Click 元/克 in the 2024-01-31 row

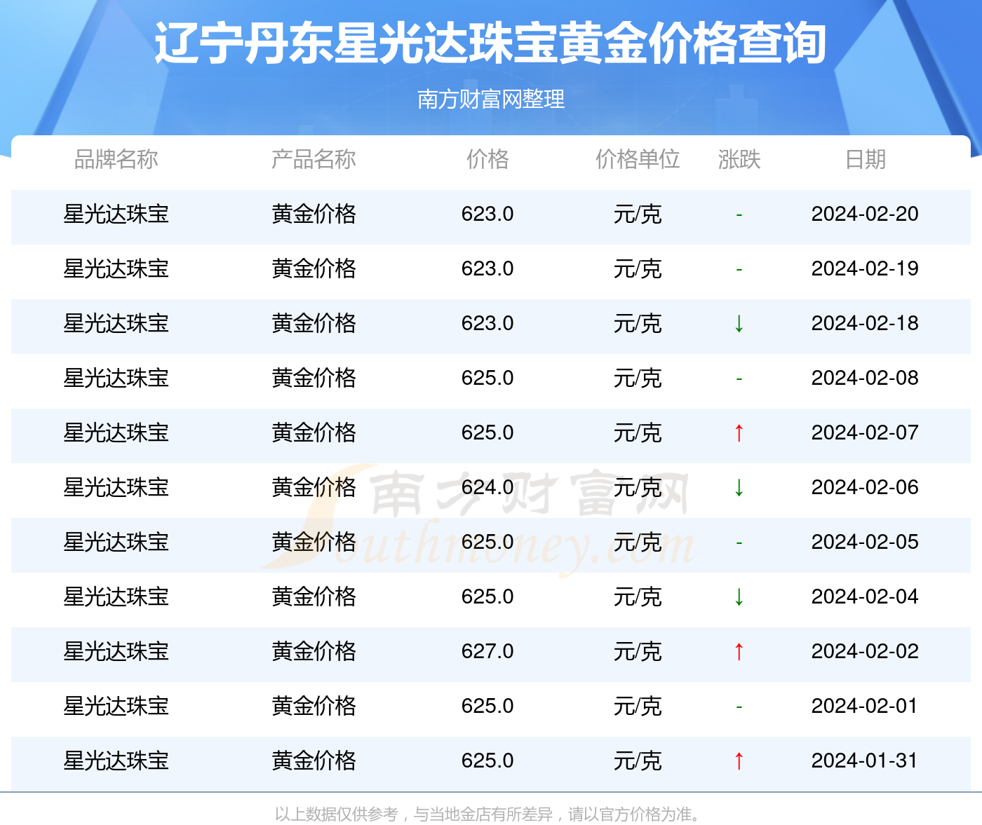click(638, 761)
